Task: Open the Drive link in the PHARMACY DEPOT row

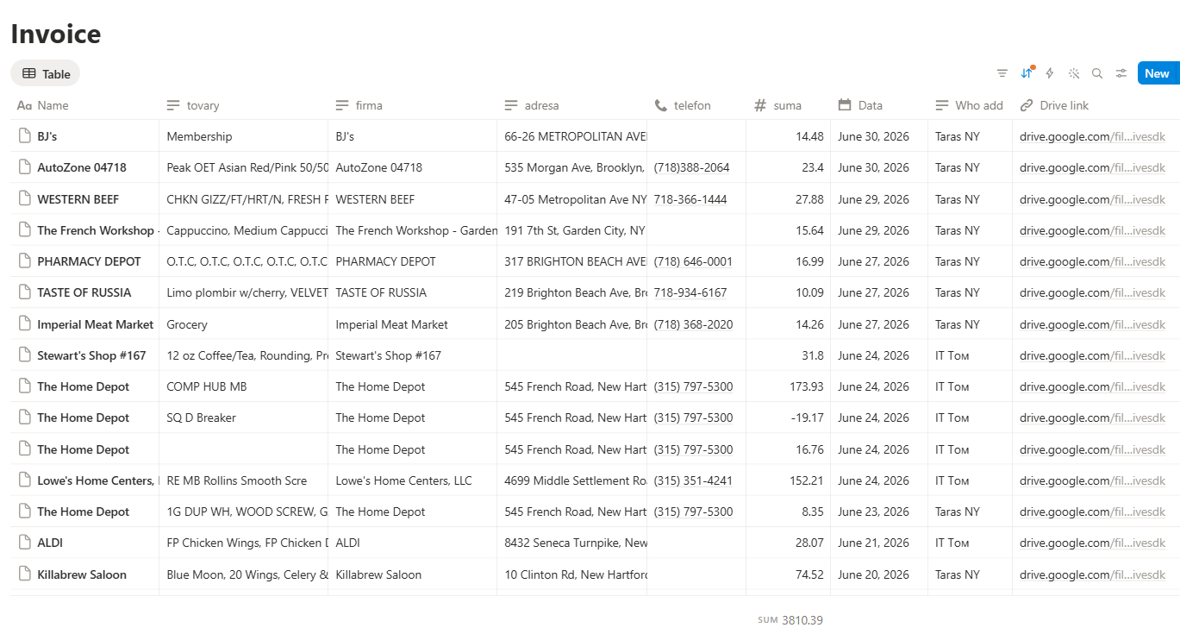Action: pyautogui.click(x=1092, y=261)
